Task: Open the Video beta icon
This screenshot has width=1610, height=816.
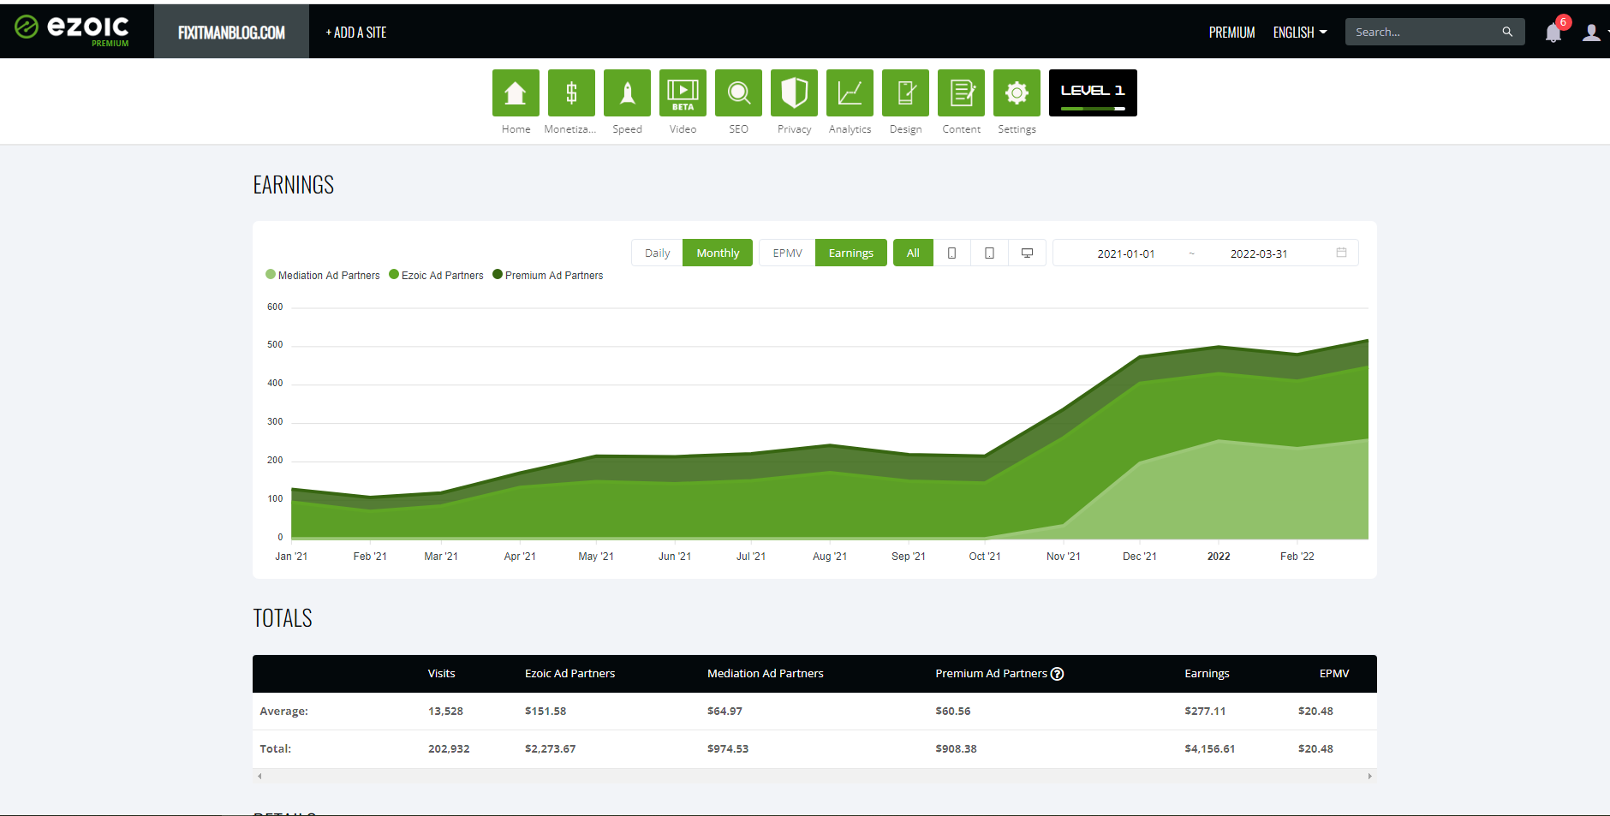Action: point(683,92)
